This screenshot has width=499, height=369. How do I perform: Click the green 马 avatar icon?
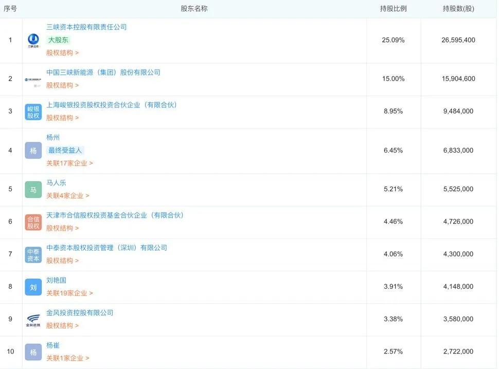(33, 190)
